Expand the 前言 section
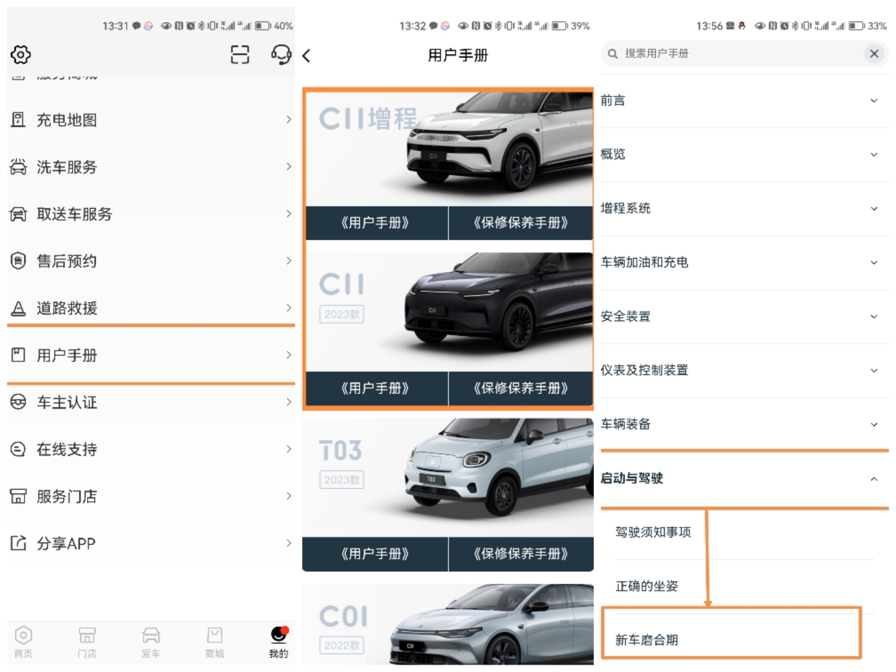The width and height of the screenshot is (896, 672). tap(745, 101)
